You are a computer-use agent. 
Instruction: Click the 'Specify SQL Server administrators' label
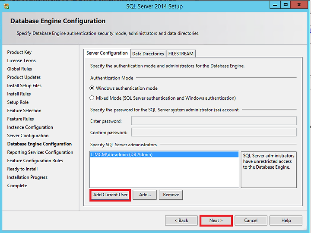[124, 145]
